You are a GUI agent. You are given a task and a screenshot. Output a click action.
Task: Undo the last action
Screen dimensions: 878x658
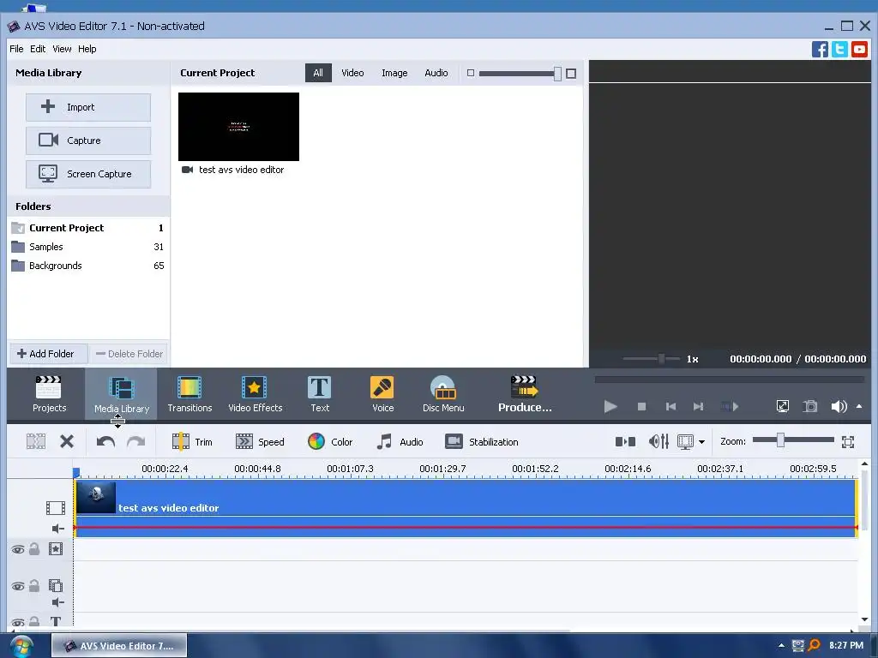click(x=105, y=441)
